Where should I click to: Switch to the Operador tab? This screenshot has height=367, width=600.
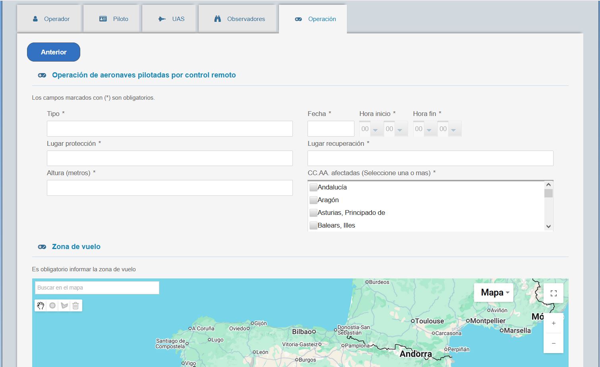pos(49,19)
